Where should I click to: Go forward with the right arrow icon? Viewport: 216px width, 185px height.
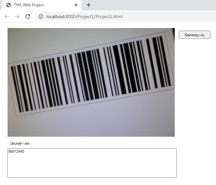[x=17, y=16]
